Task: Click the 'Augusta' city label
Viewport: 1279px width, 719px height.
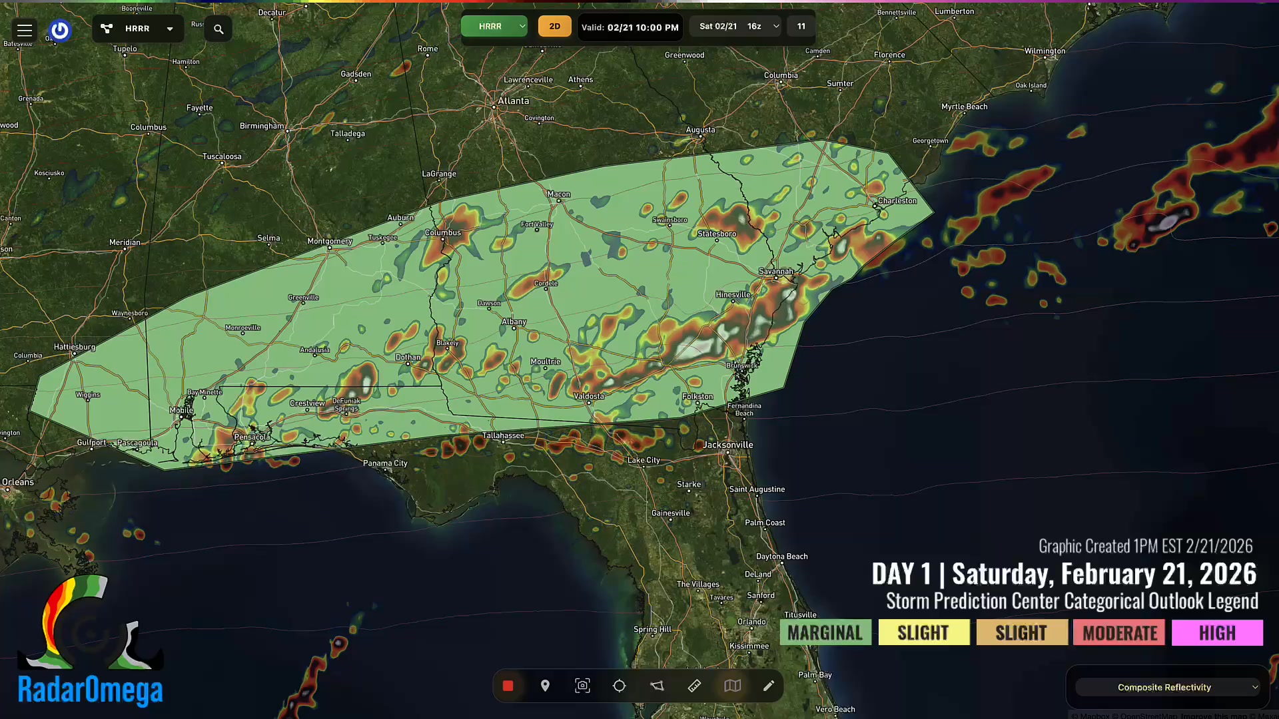Action: 701,130
